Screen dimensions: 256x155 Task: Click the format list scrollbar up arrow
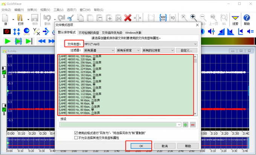(x=195, y=56)
